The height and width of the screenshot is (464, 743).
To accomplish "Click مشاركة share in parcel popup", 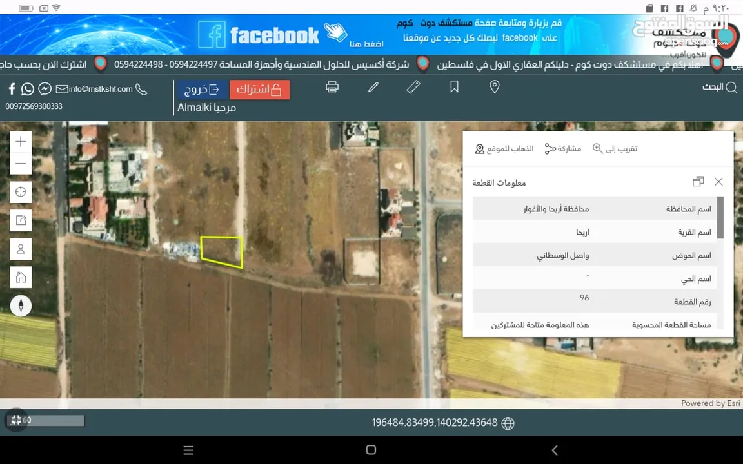I will click(x=563, y=149).
